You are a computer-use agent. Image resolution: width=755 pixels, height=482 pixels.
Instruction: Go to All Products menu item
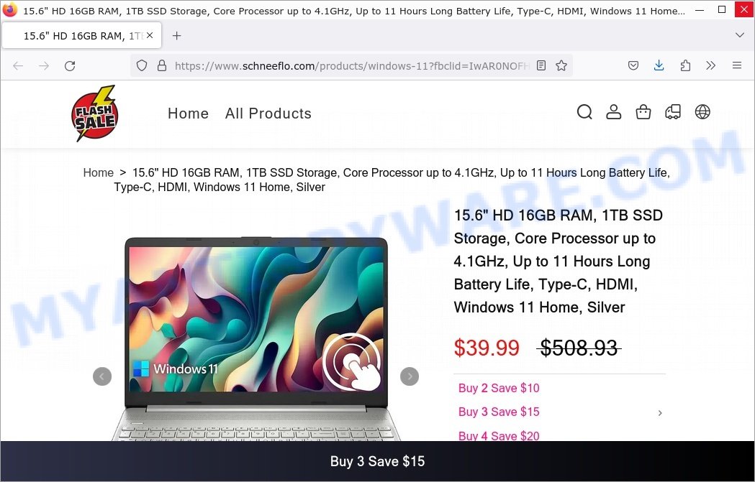coord(268,113)
